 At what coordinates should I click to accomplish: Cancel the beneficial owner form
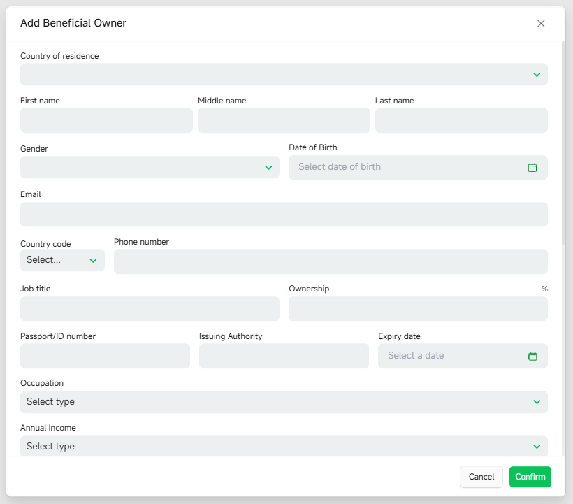click(x=481, y=477)
